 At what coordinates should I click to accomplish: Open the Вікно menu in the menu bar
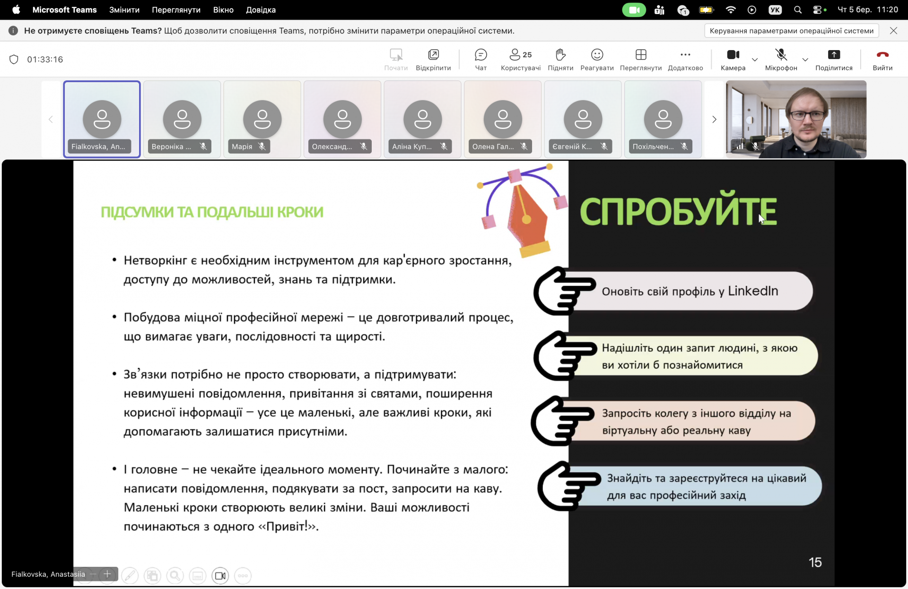pyautogui.click(x=223, y=9)
